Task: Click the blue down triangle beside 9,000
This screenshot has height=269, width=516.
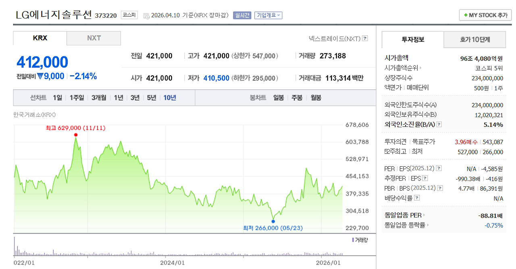Action: [40, 76]
